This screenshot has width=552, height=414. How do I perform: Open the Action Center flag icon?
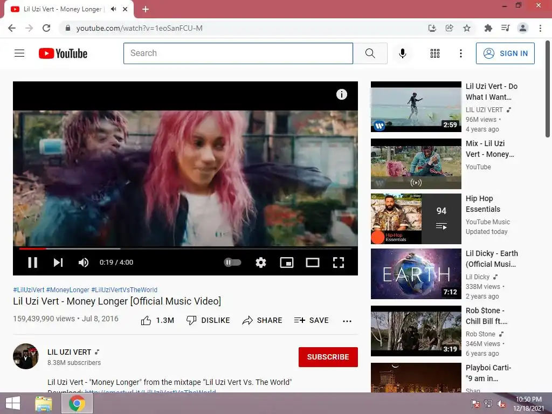[x=475, y=403]
